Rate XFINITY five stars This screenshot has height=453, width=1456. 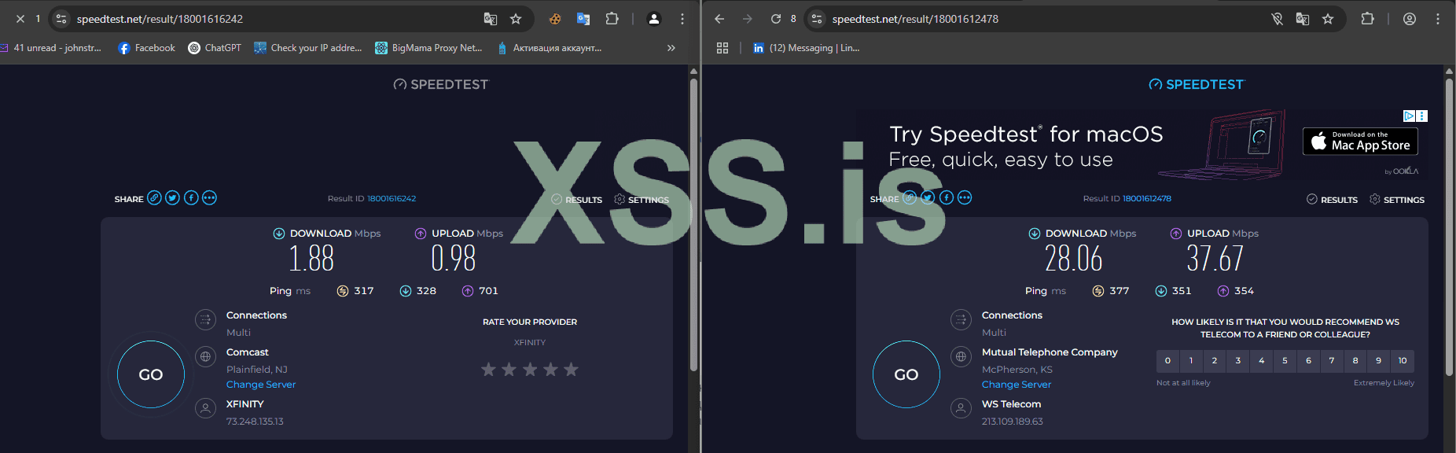coord(571,369)
